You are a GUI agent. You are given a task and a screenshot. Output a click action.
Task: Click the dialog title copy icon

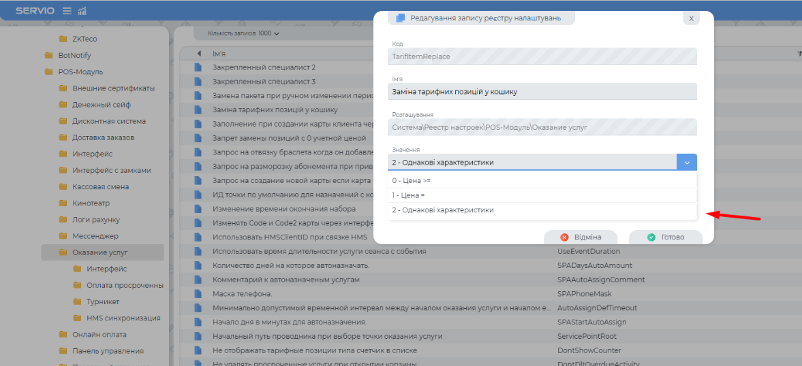(400, 18)
